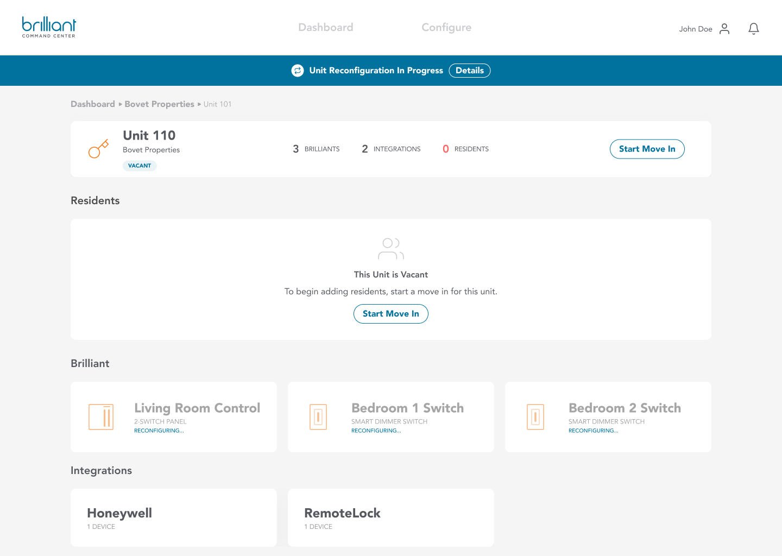The image size is (782, 556).
Task: Click the Residents section heading
Action: [x=95, y=200]
